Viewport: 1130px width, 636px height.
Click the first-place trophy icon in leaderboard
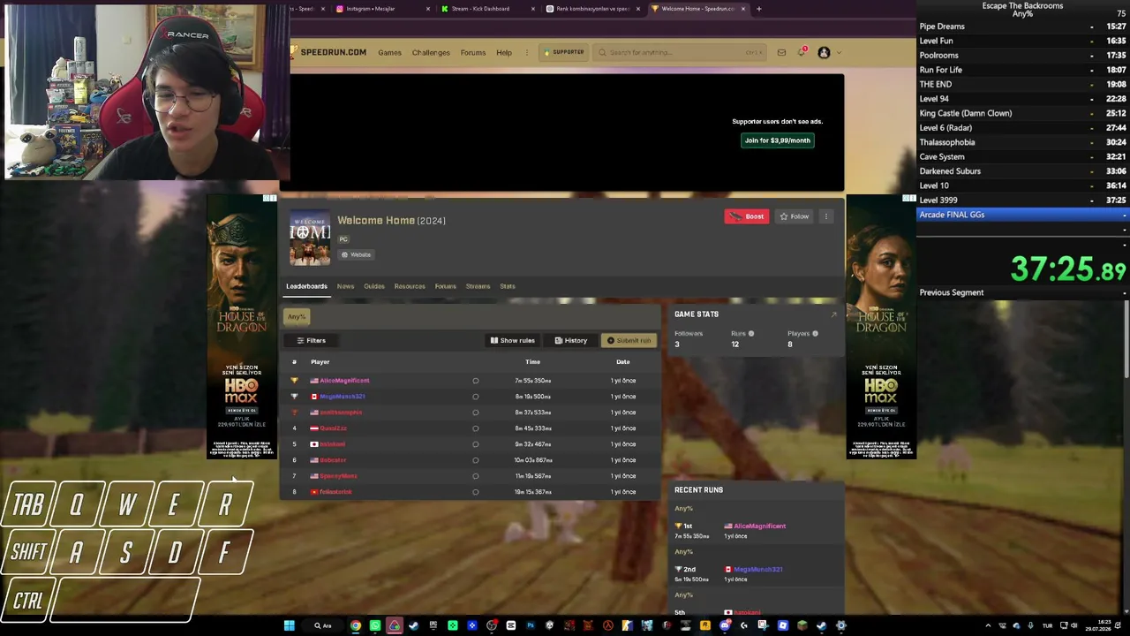tap(294, 381)
